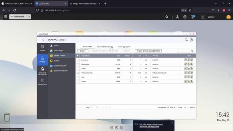Click Restore Default Shared Folders button
The width and height of the screenshot is (233, 131).
(148, 51)
